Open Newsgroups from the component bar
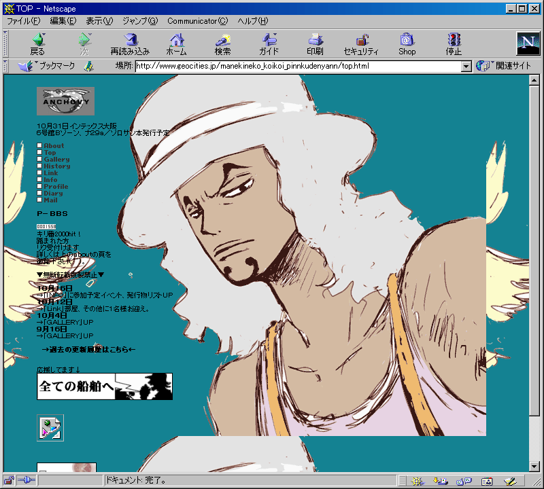 464,481
